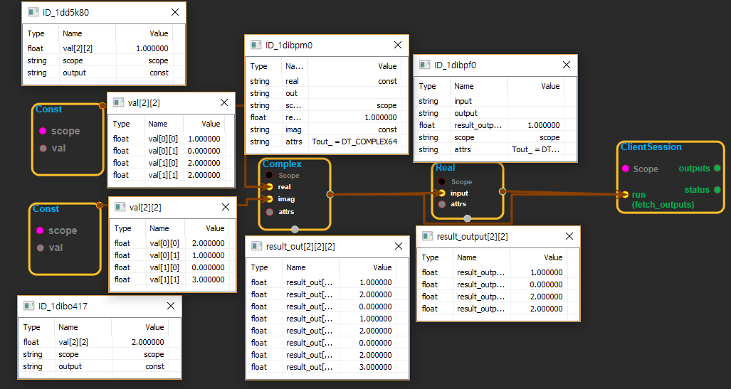Click the Name column header in ID_1dibo417 panel
731x389 pixels.
pos(68,328)
